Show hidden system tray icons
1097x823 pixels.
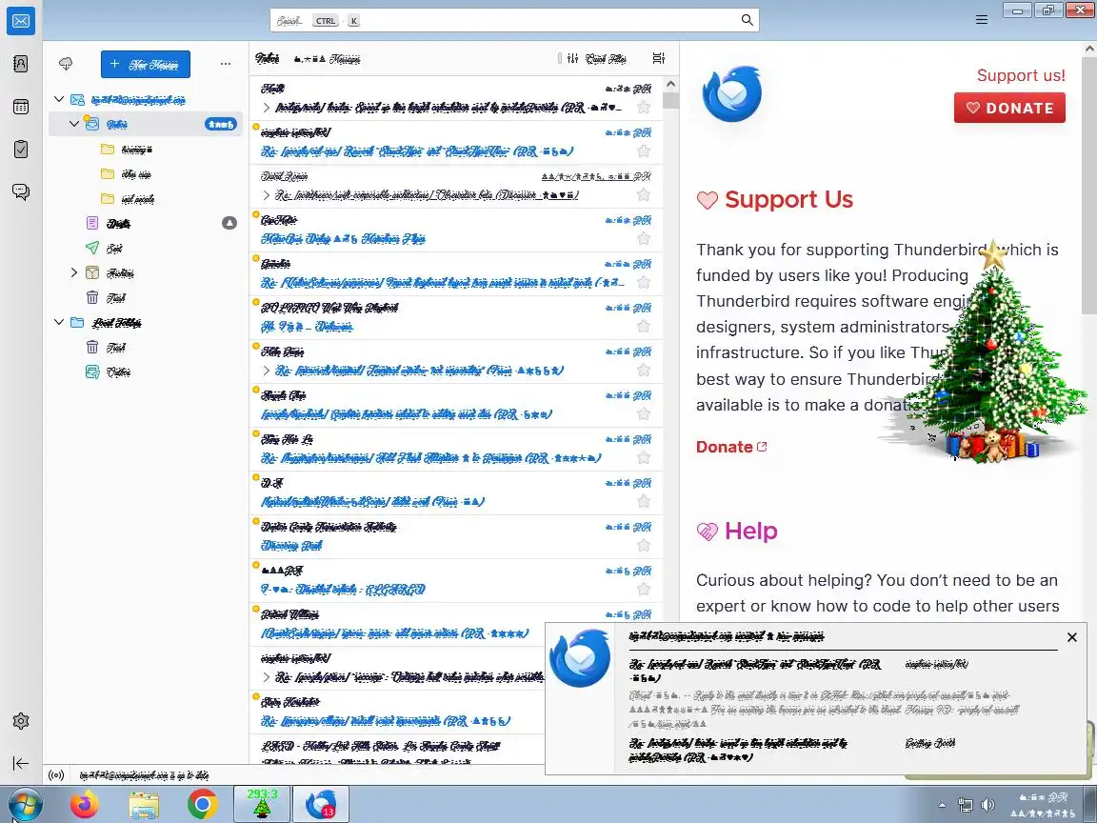coord(942,805)
